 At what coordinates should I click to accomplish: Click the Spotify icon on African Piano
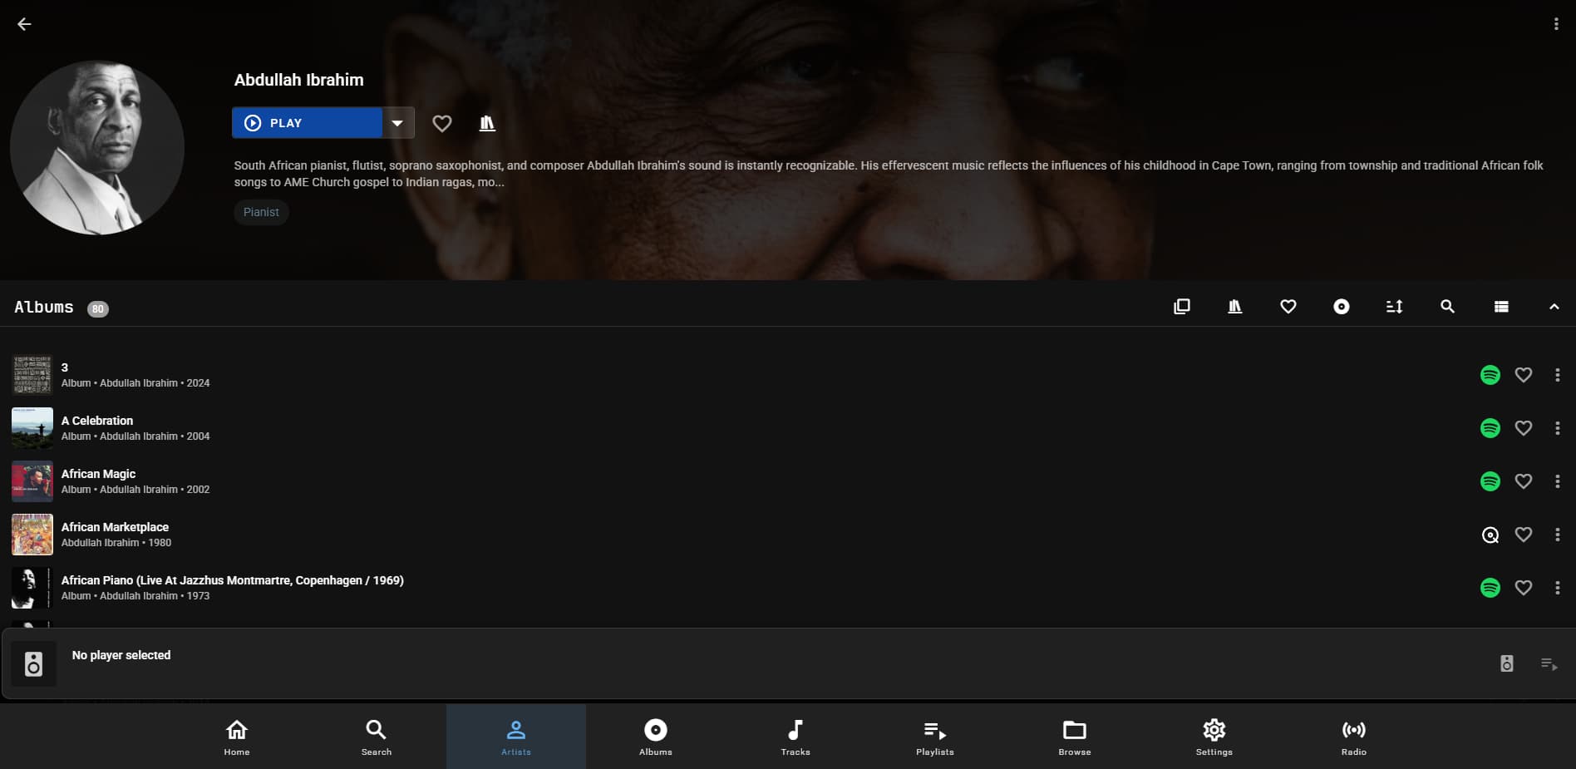1490,588
